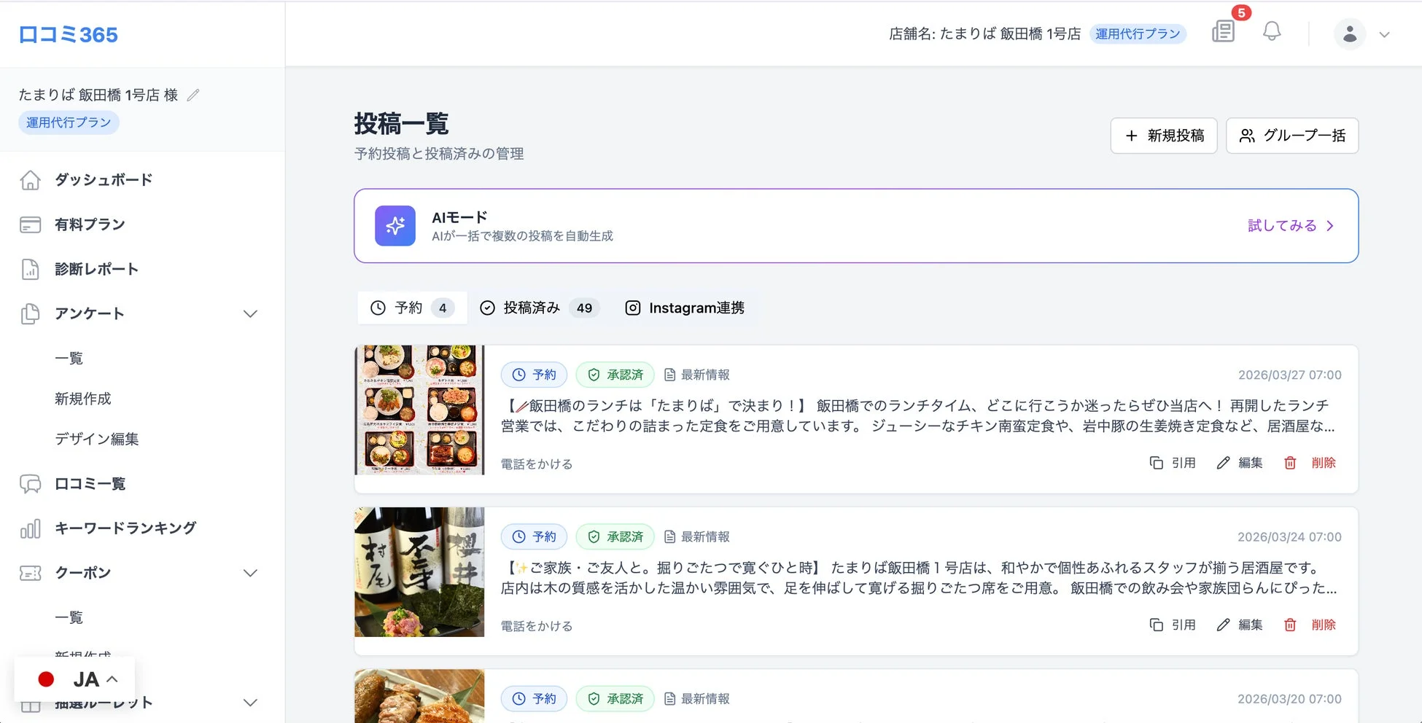
Task: Open 口コミ一覧 from the sidebar
Action: (89, 483)
